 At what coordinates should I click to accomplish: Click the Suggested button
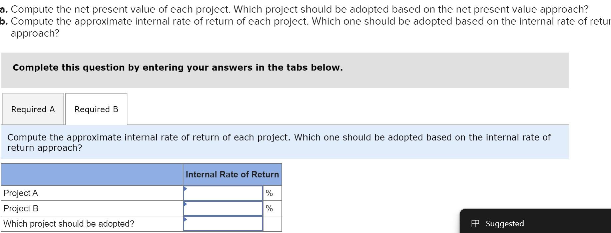(500, 224)
